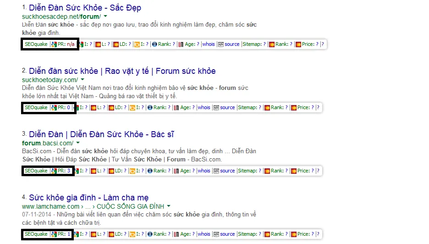Viewport: 429px width, 244px height.
Task: Open the 'Sức khỏe gia đình - Làm cha mẹ' result
Action: (88, 198)
